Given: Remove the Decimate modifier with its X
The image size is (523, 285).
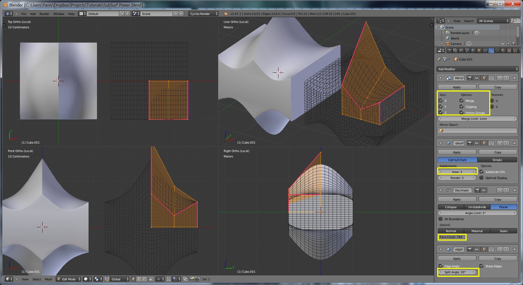Looking at the screenshot, I should 515,190.
